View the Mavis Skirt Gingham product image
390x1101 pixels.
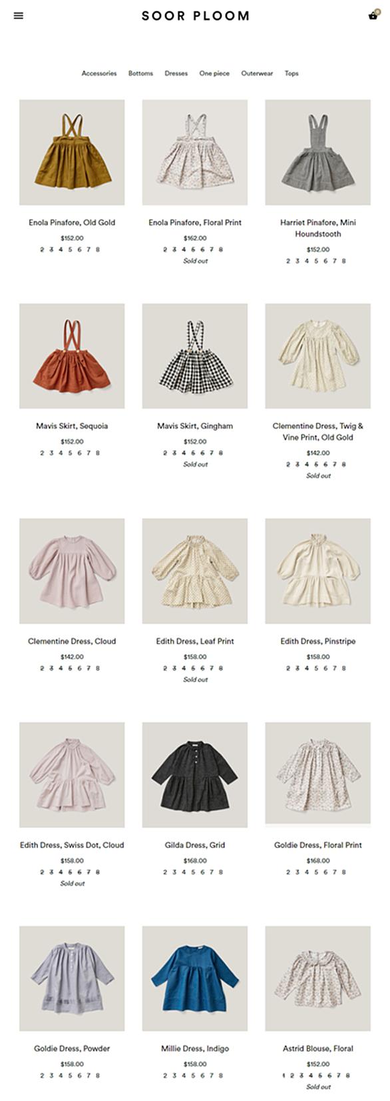click(195, 356)
